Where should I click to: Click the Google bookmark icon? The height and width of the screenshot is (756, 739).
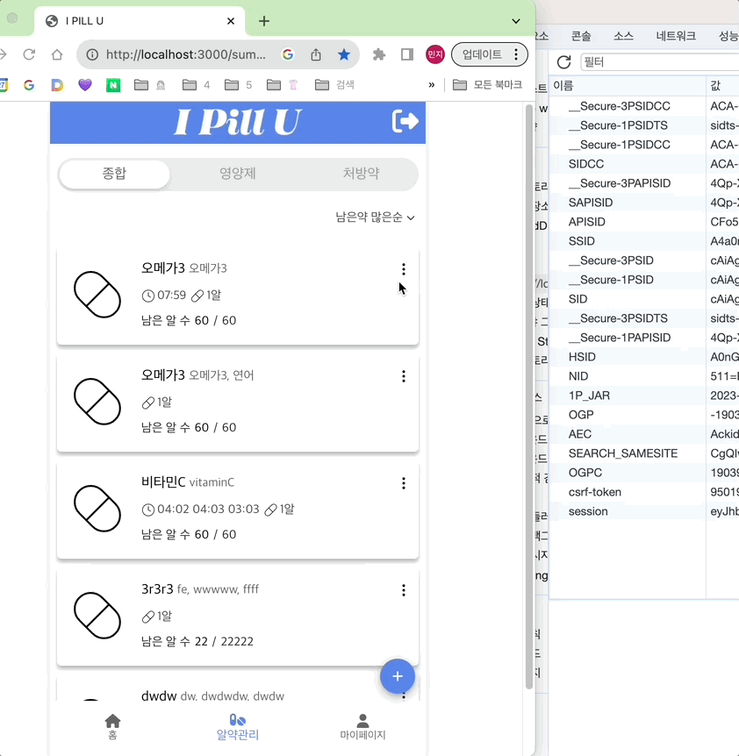pyautogui.click(x=29, y=85)
